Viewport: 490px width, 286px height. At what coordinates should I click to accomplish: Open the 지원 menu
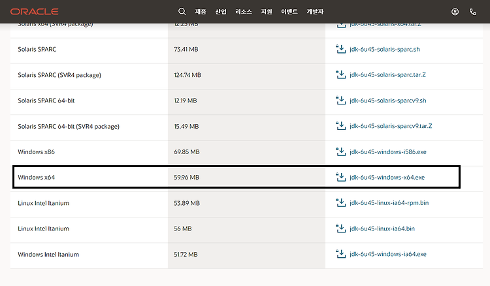click(267, 12)
